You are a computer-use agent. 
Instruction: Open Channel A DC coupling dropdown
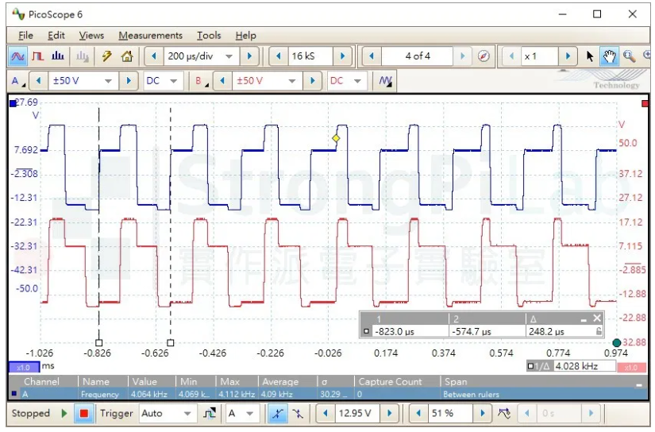pos(174,81)
